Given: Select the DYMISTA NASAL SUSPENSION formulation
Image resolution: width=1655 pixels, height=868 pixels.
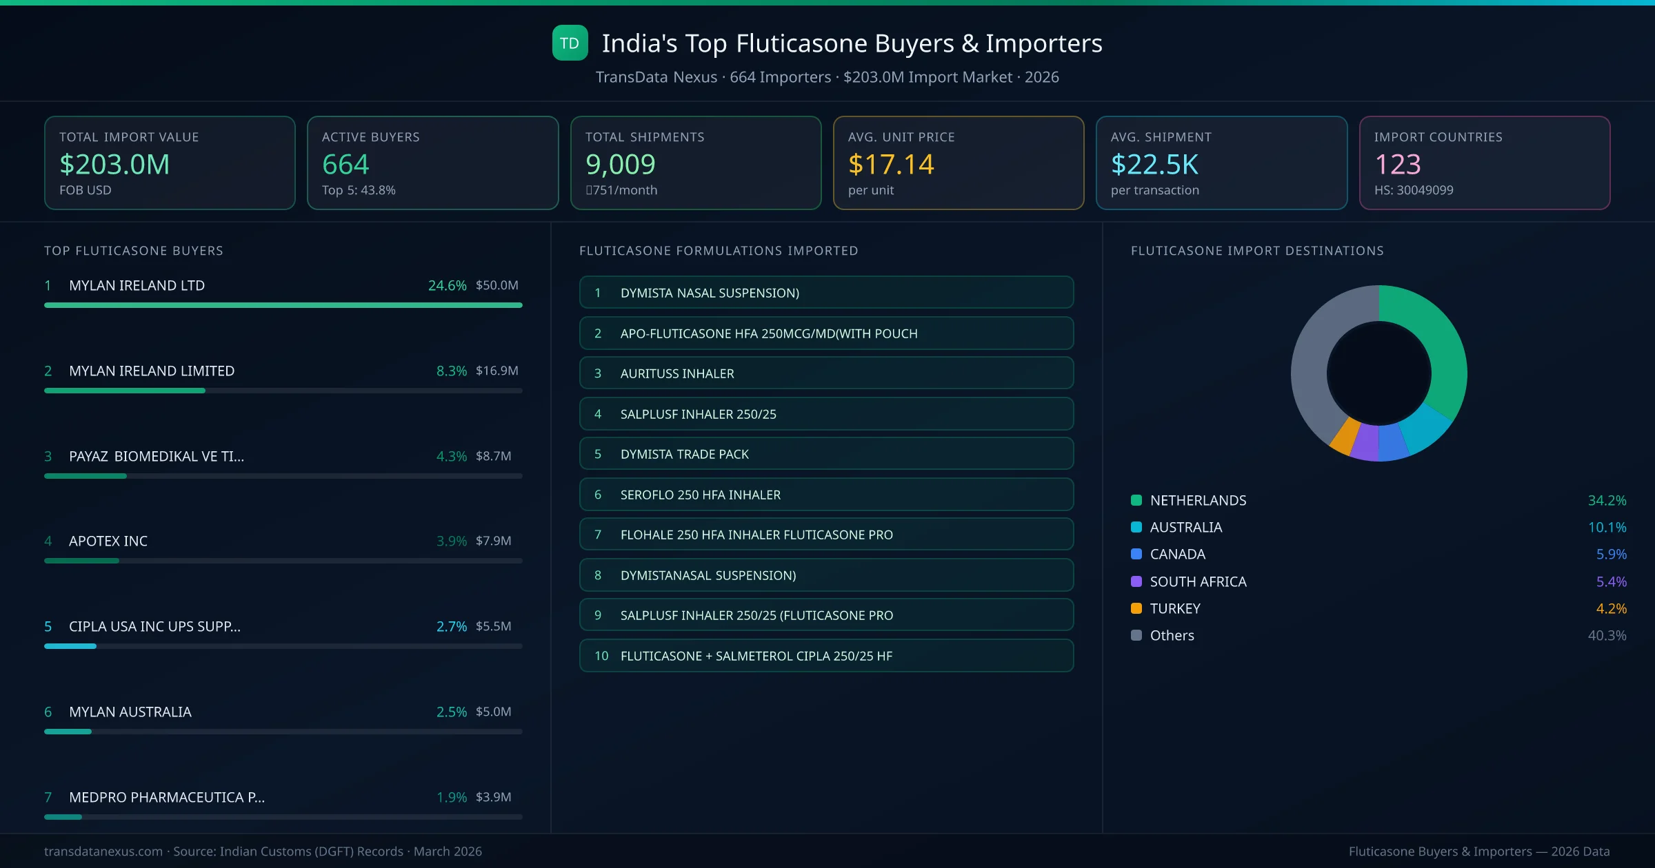Looking at the screenshot, I should [x=826, y=292].
